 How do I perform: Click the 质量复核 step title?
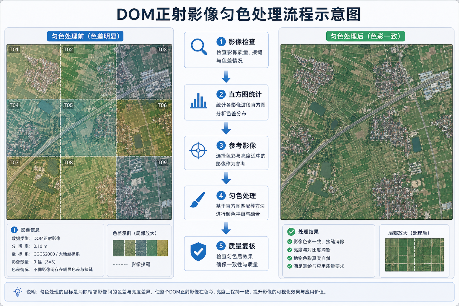tap(242, 246)
